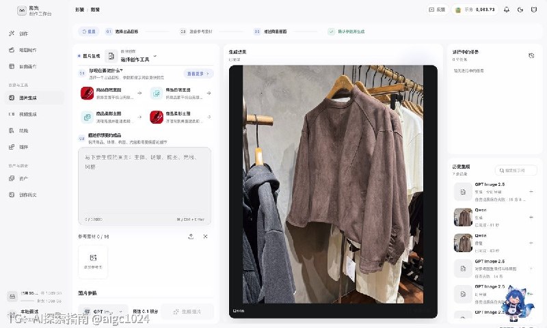
Task: Focus the prompt description text area
Action: tap(144, 186)
